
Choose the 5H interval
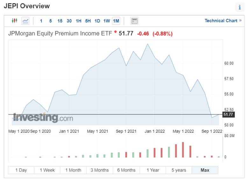[x=88, y=21]
